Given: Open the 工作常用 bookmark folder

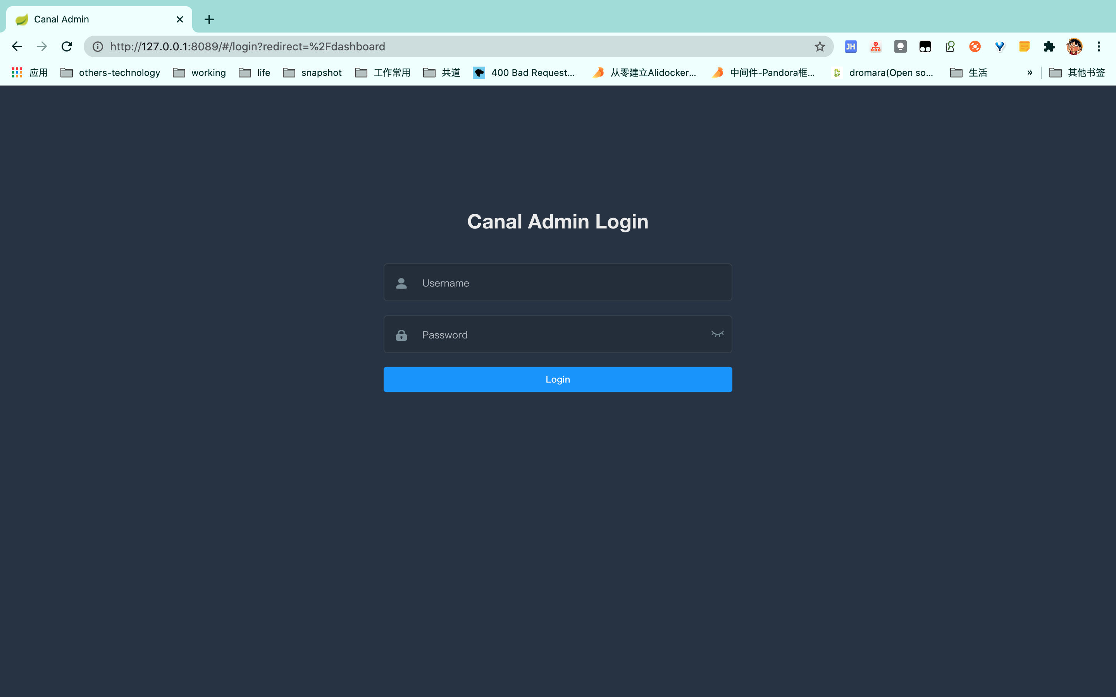Looking at the screenshot, I should pyautogui.click(x=382, y=72).
